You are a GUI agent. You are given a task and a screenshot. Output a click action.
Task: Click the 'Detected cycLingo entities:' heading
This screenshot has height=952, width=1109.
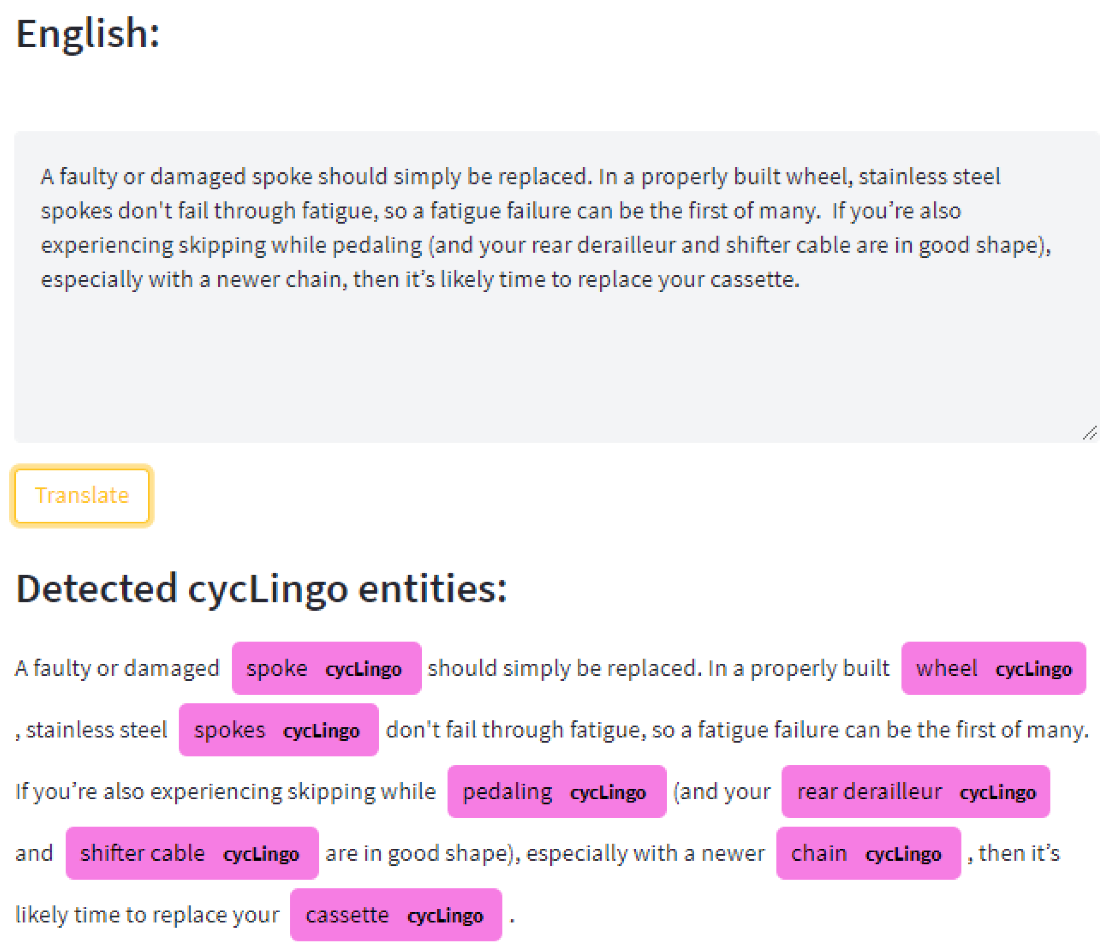261,589
